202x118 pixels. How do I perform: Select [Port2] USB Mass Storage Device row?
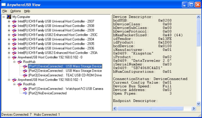click(x=65, y=71)
